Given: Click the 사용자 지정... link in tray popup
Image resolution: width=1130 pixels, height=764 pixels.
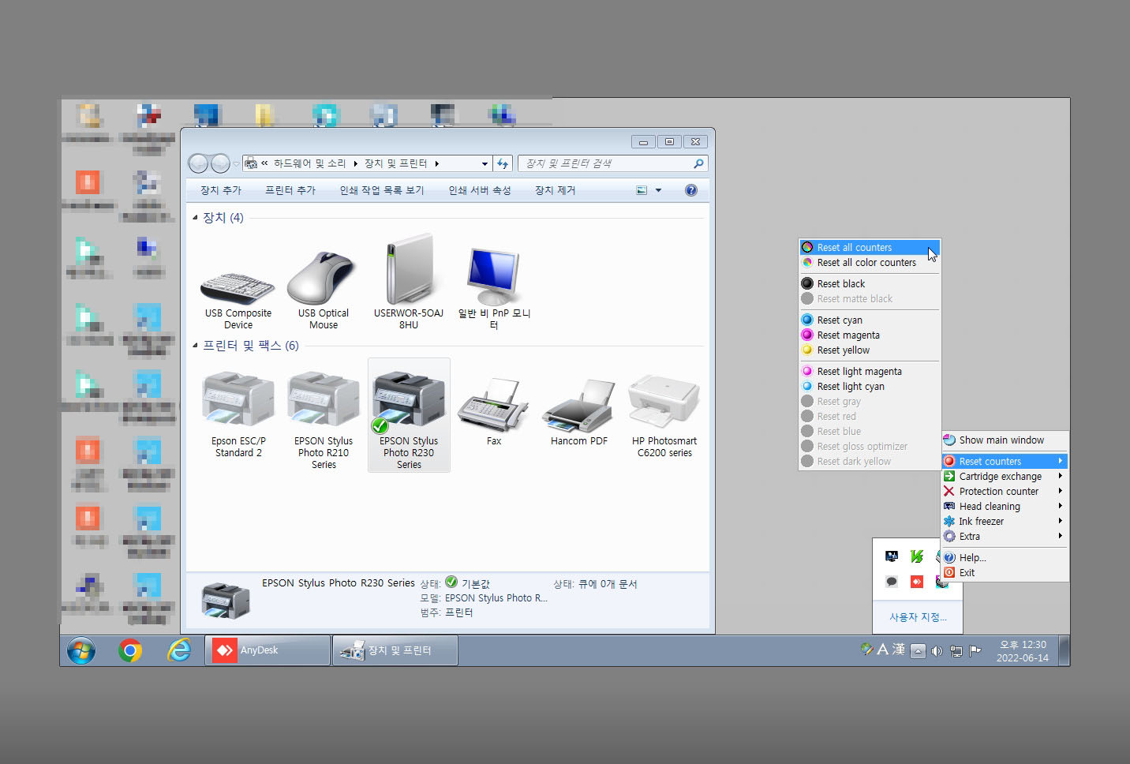Looking at the screenshot, I should [918, 617].
